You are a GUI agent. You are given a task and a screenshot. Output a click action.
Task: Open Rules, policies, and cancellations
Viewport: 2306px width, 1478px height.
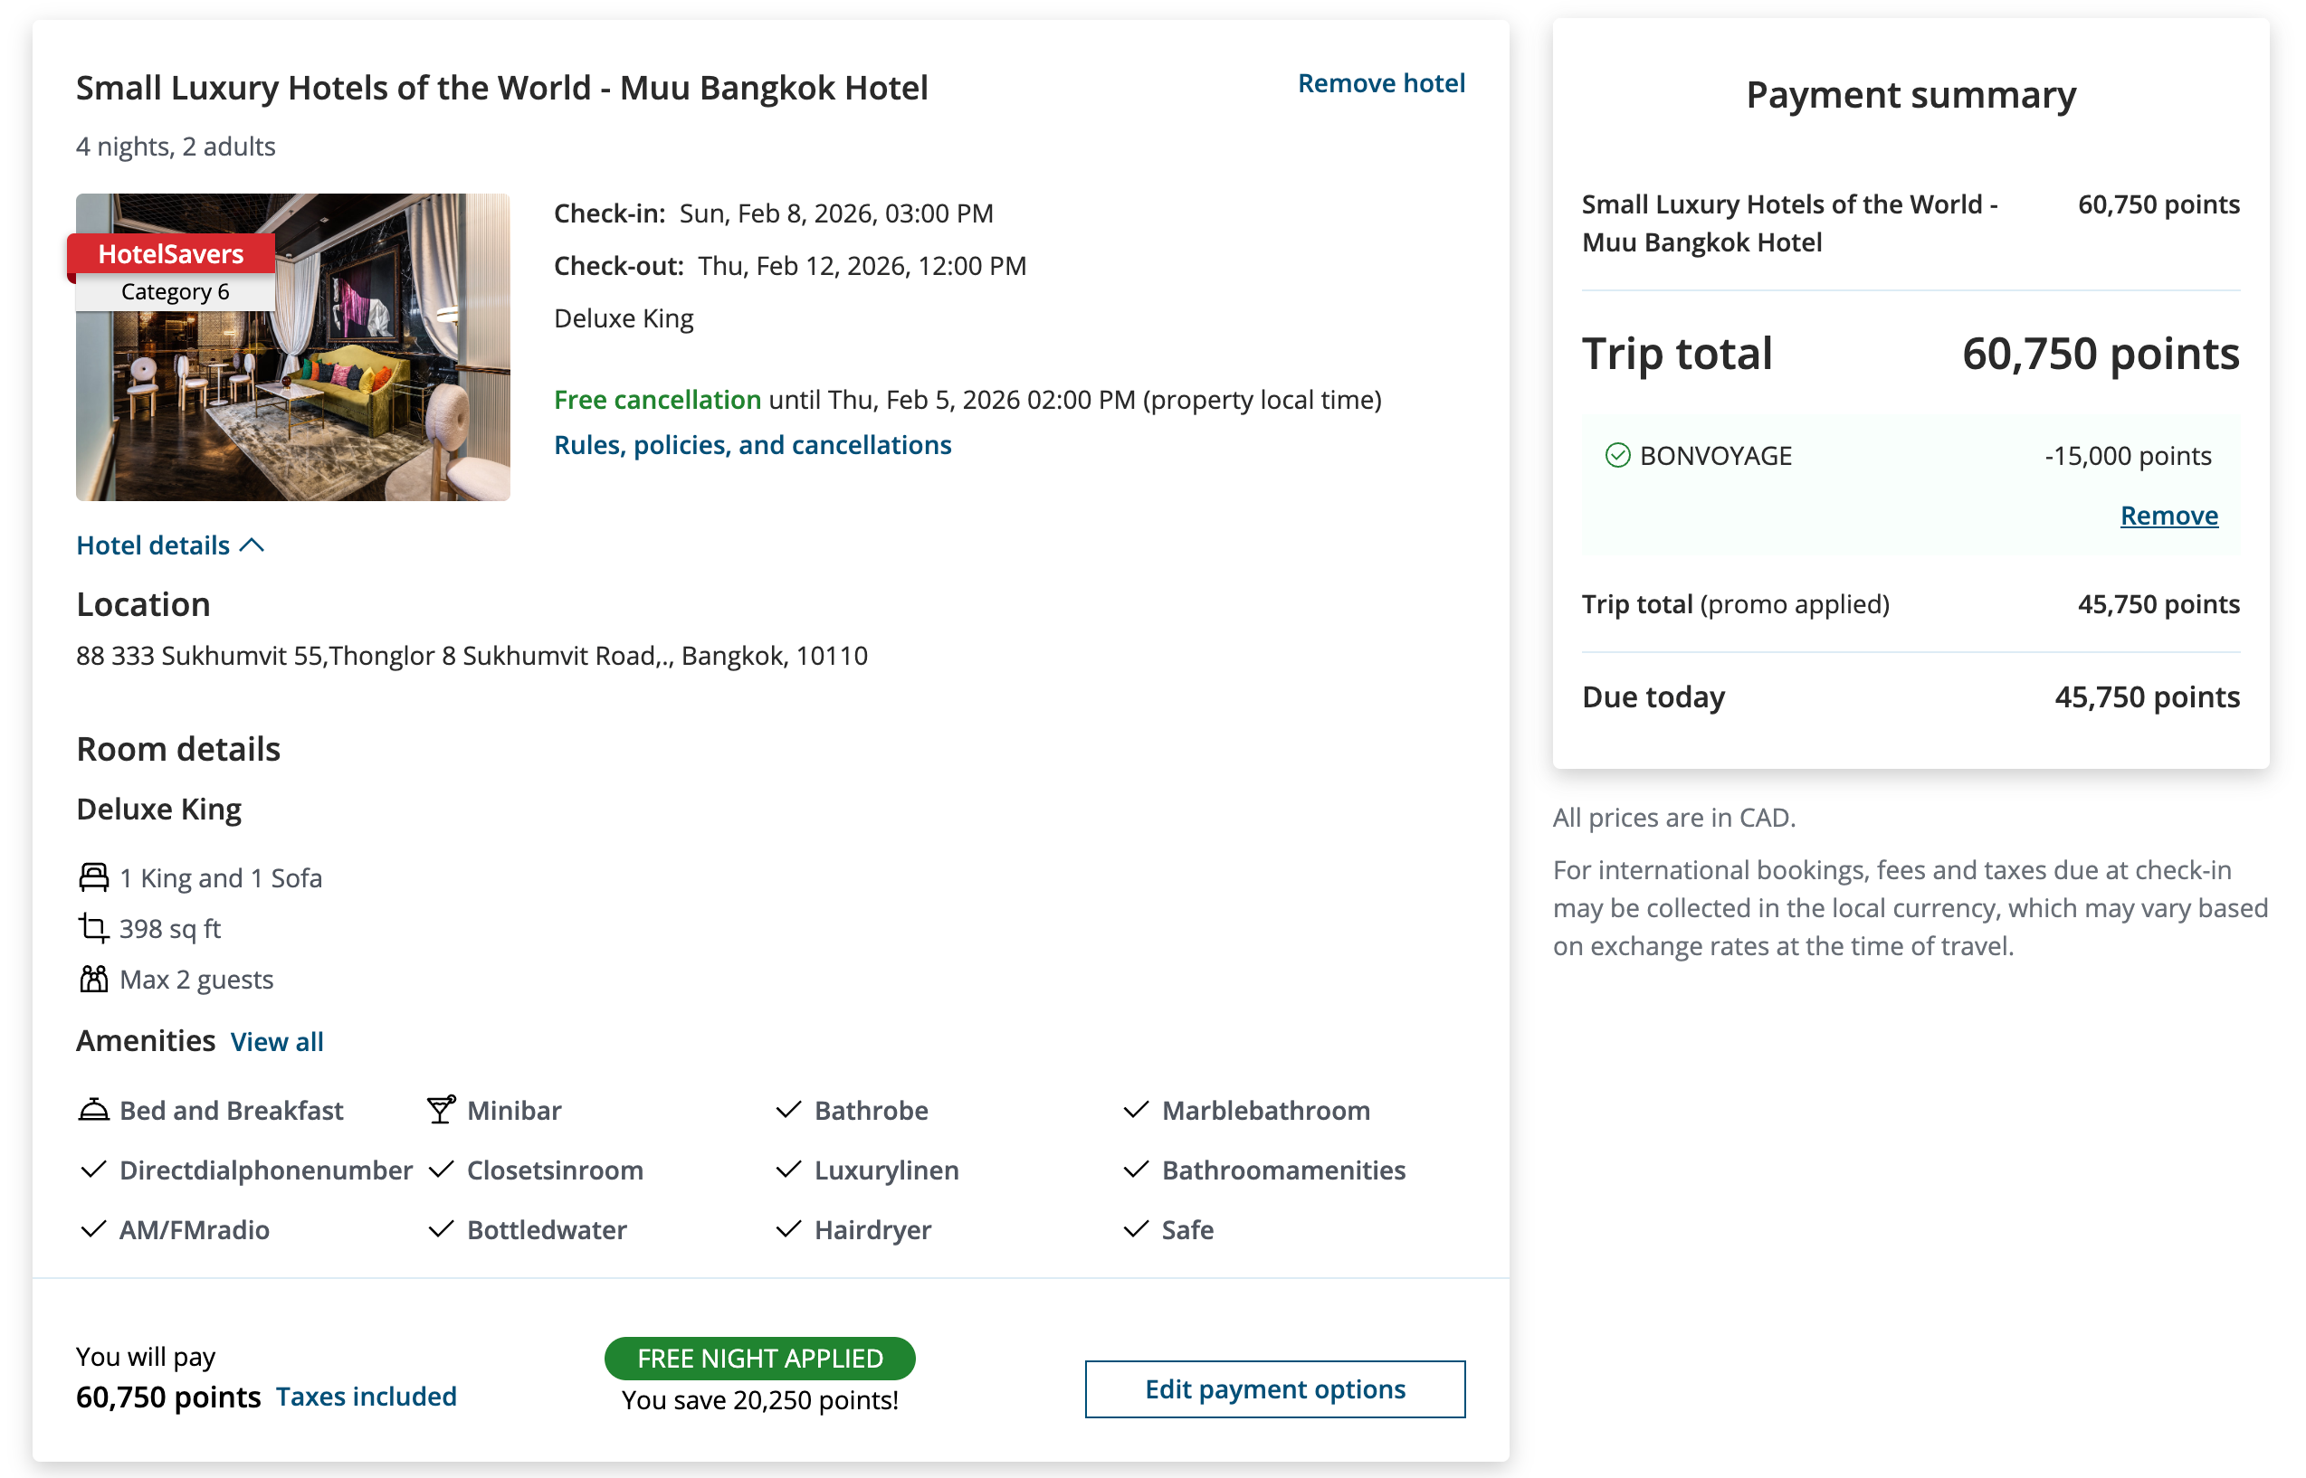click(753, 444)
